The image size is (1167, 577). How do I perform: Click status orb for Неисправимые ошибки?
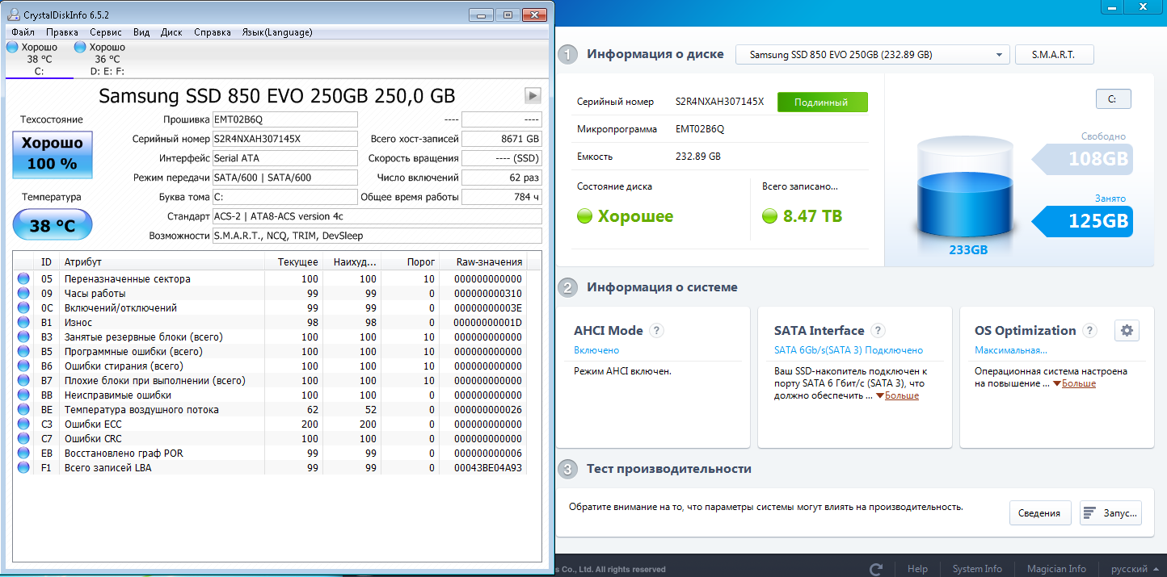[x=23, y=395]
